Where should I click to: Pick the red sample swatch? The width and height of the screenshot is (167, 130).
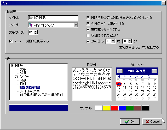114,108
